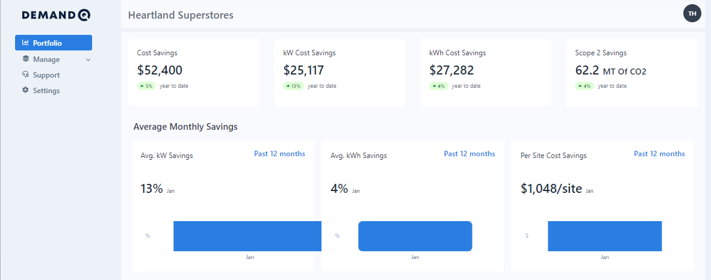Screen dimensions: 711x280
Task: Click the $25,117 kW Cost Savings value
Action: pos(304,70)
